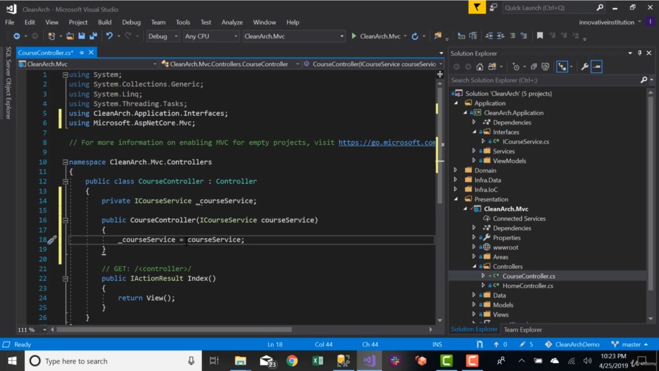659x371 pixels.
Task: Click the feedback notification flag icon
Action: point(477,8)
